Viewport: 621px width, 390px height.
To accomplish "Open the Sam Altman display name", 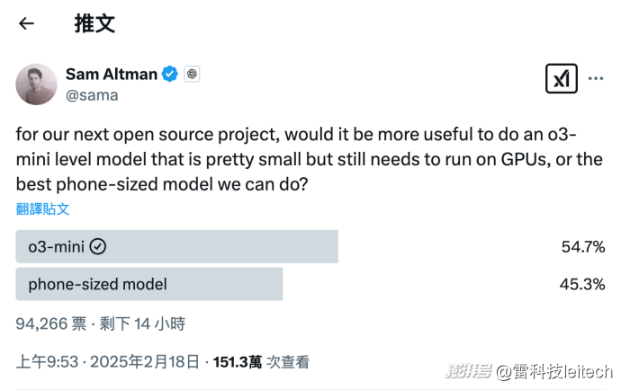I will (112, 74).
